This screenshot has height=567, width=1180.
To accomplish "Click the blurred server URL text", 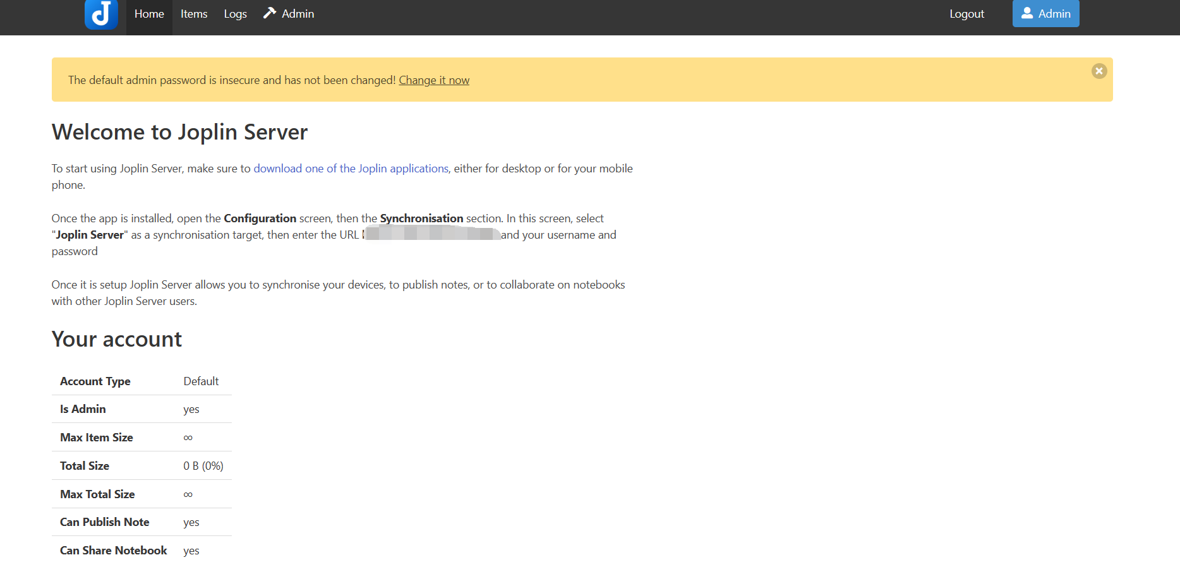I will click(x=432, y=235).
